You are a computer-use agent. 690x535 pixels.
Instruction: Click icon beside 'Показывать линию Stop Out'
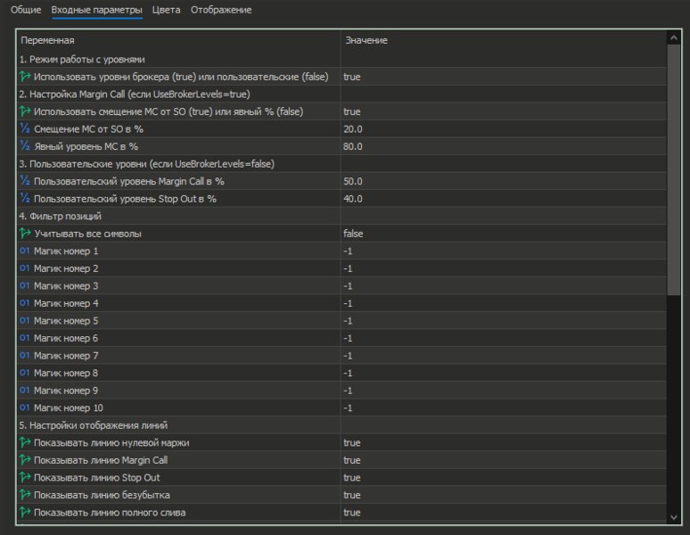24,478
